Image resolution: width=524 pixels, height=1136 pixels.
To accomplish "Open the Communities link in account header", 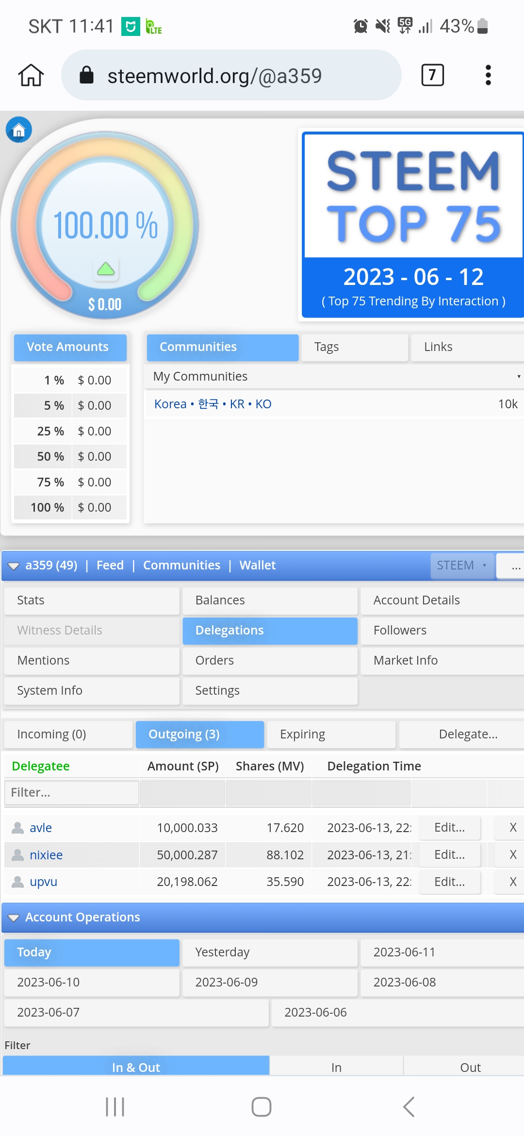I will [x=181, y=566].
